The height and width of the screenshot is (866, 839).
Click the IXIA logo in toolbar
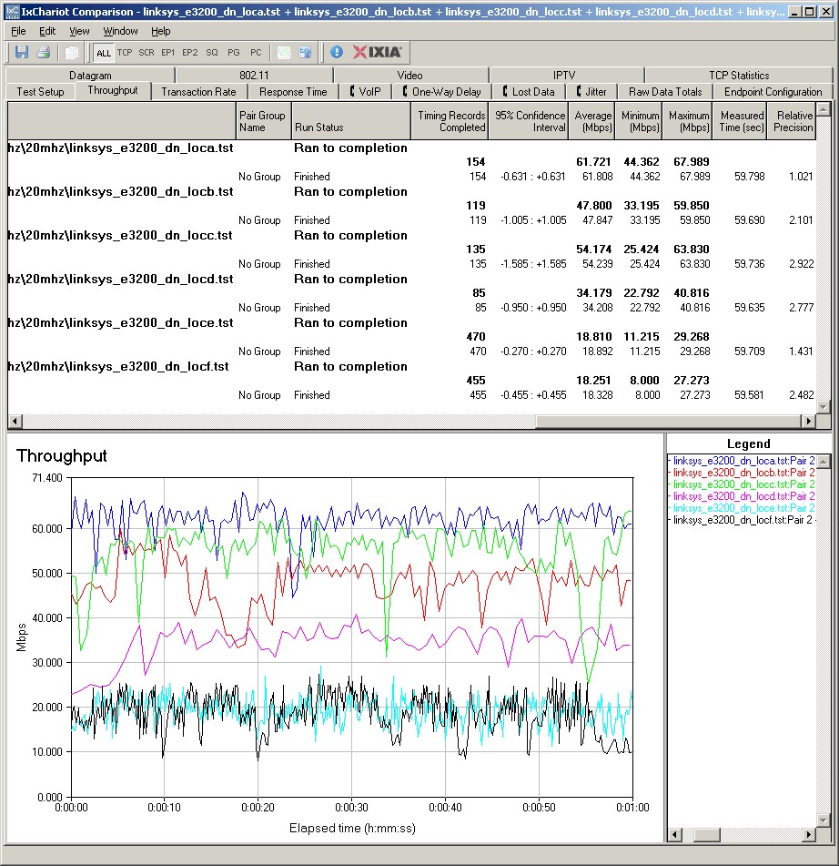tap(378, 53)
